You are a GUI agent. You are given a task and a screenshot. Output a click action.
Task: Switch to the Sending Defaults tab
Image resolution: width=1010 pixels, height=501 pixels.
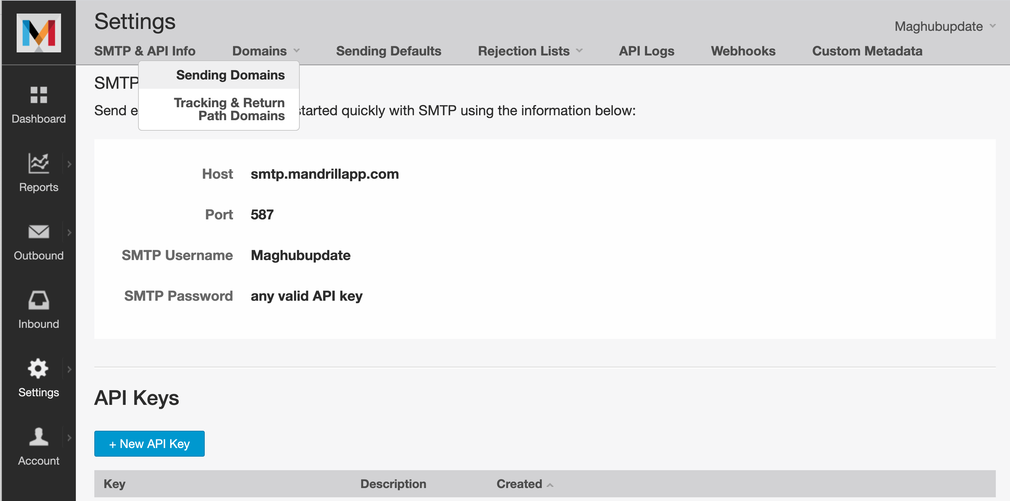(388, 51)
